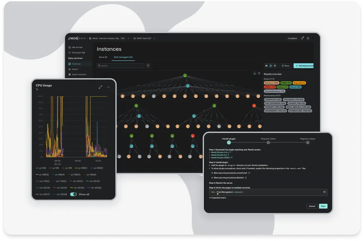Screen dimensions: 364x241
Task: Click the Next button in plugin wizard
Action: pos(323,206)
